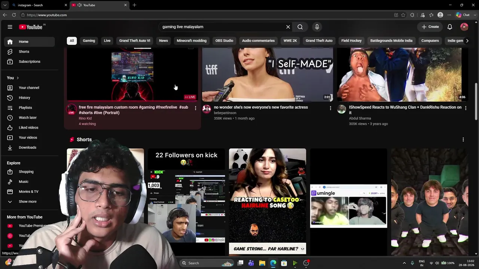Open more options for the Rino Kid live video
Screen dimensions: 479x269
click(195, 108)
